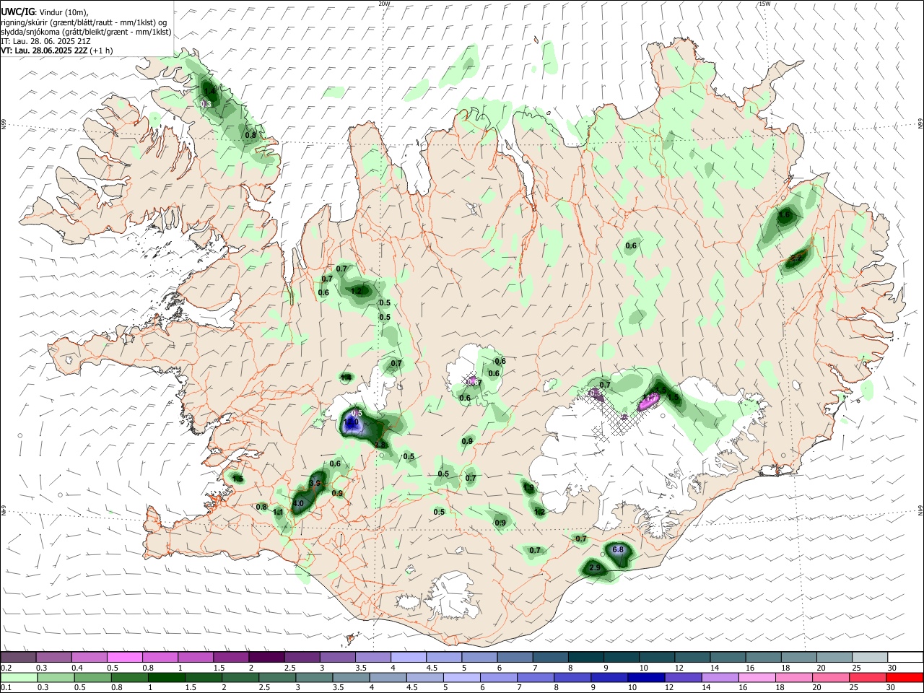
Task: Click the 3.5 precipitation value on the map
Action: coord(315,483)
